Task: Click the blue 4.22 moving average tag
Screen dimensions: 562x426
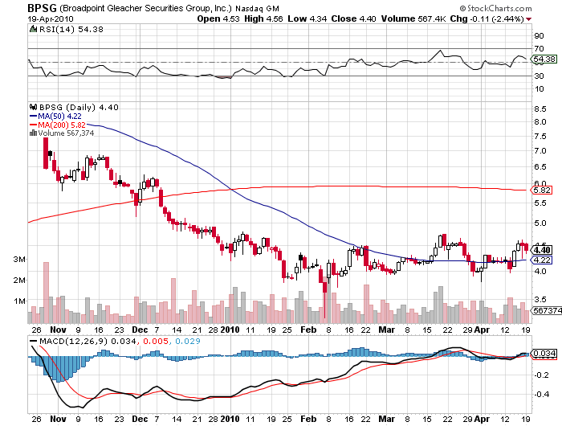Action: click(x=542, y=260)
